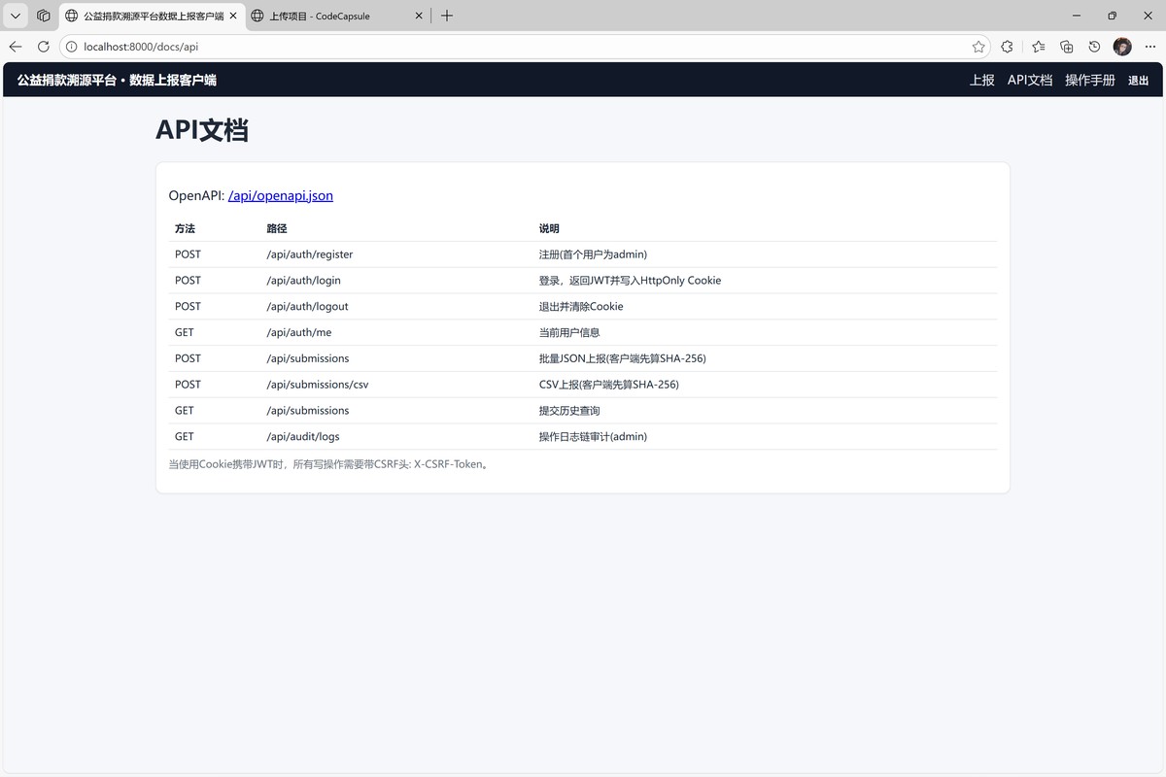
Task: Open a new tab with plus button
Action: click(x=447, y=16)
